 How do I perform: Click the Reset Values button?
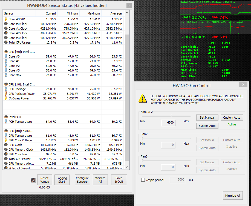(x=45, y=180)
